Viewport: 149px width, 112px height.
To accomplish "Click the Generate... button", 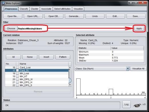I will pyautogui.click(x=74, y=16).
